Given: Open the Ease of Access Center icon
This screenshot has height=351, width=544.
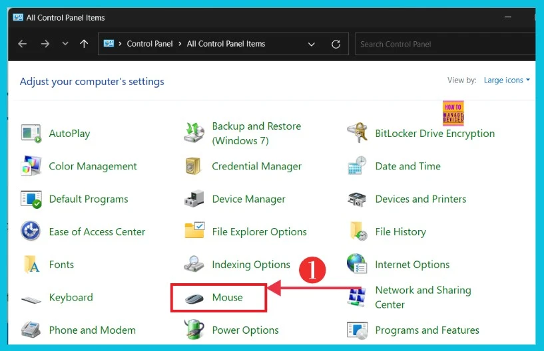Looking at the screenshot, I should [31, 231].
